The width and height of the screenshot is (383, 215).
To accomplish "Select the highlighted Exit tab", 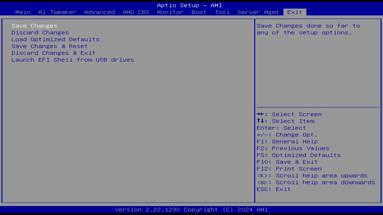I will [295, 12].
